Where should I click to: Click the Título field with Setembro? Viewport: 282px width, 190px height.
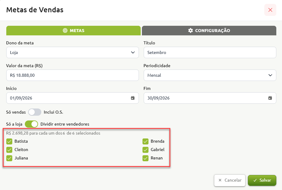(210, 52)
